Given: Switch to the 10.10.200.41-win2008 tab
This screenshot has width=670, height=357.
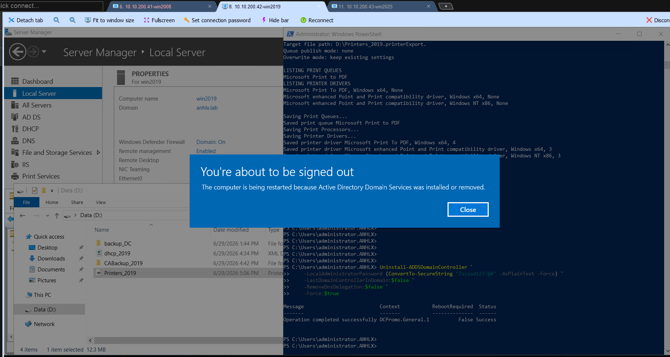Looking at the screenshot, I should click(160, 7).
